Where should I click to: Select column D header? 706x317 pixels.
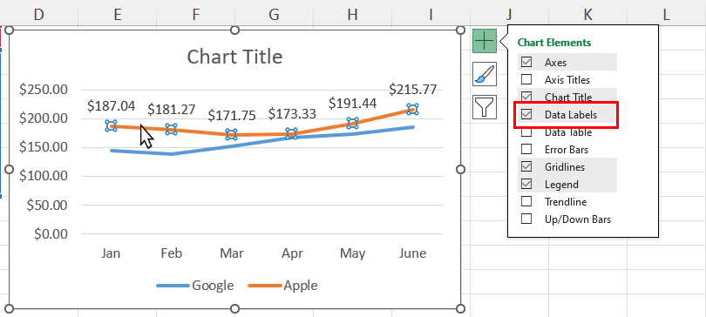(x=38, y=15)
